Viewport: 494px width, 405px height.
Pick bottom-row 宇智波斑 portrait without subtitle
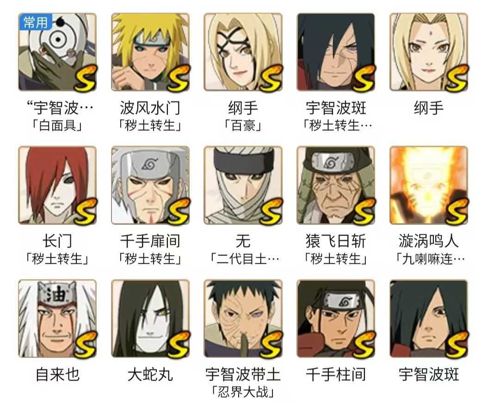pos(428,319)
